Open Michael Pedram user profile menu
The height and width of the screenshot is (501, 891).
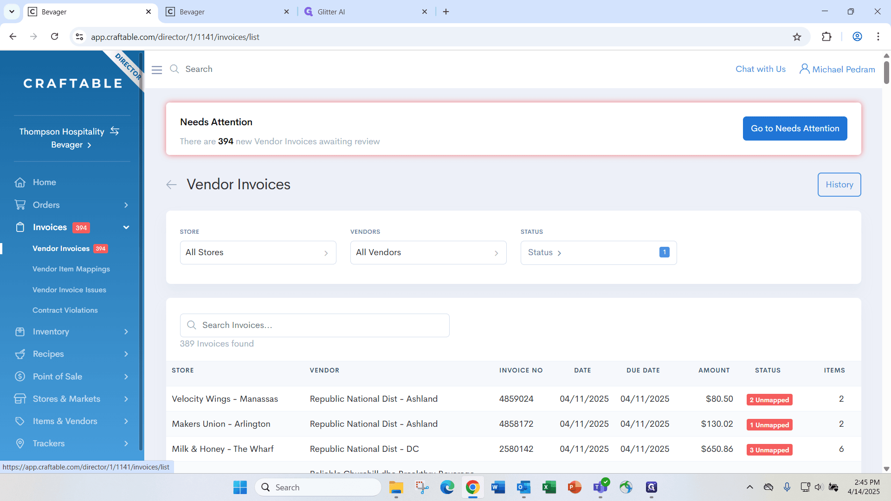pyautogui.click(x=837, y=69)
